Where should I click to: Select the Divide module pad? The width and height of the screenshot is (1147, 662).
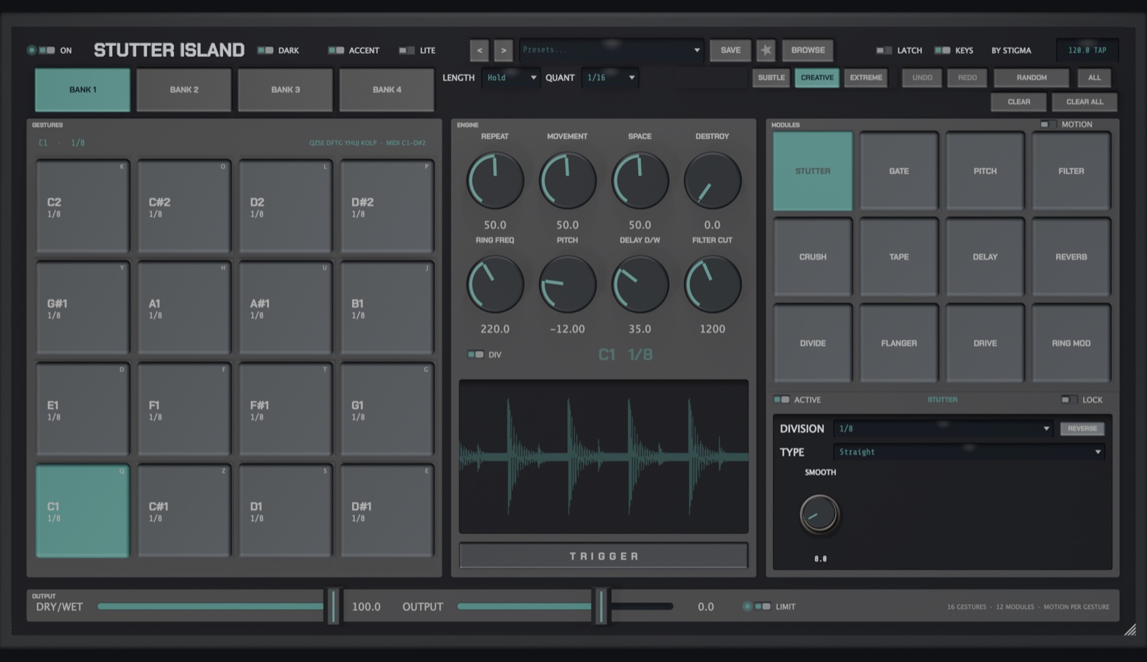click(813, 343)
